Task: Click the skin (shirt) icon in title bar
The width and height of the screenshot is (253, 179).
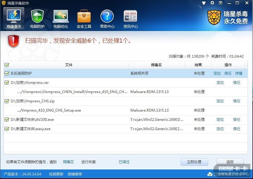Action: (204, 3)
